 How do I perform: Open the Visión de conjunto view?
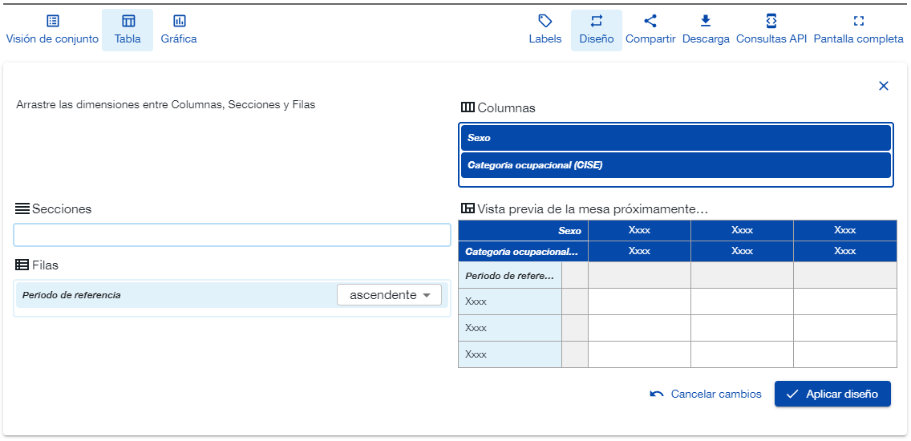point(52,30)
